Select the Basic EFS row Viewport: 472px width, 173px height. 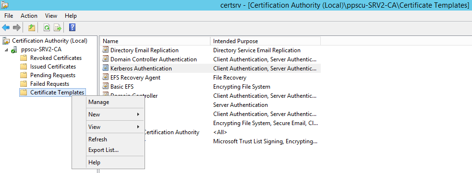coord(210,86)
